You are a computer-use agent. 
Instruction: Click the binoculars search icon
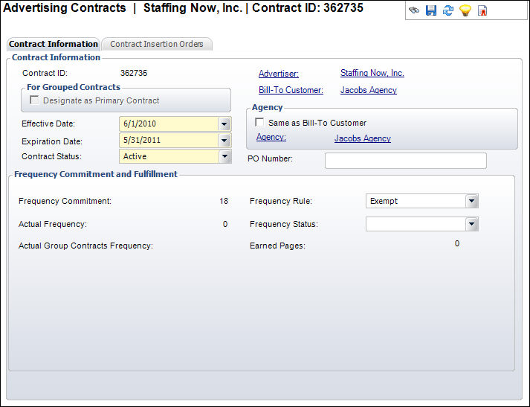coord(415,11)
